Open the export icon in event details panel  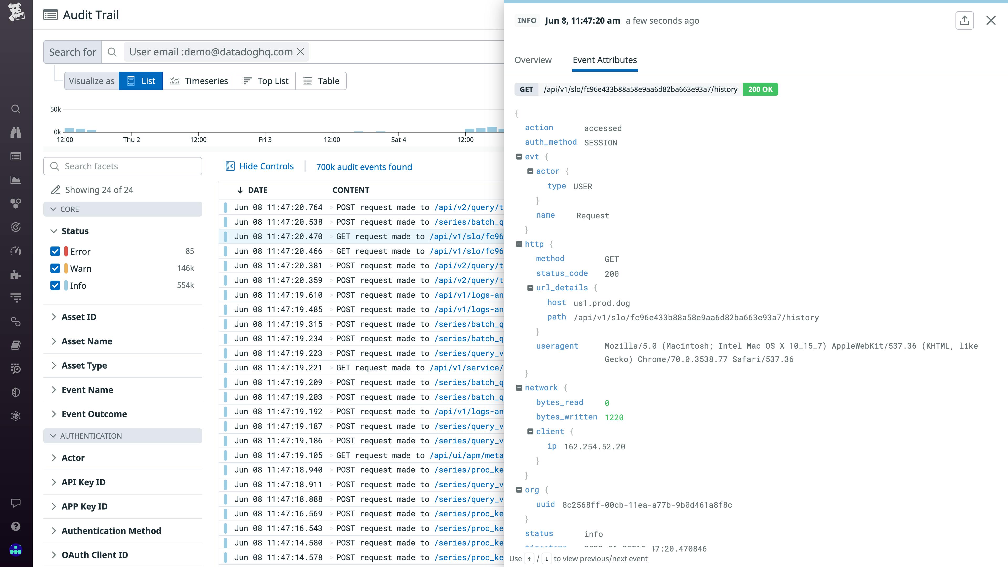965,20
